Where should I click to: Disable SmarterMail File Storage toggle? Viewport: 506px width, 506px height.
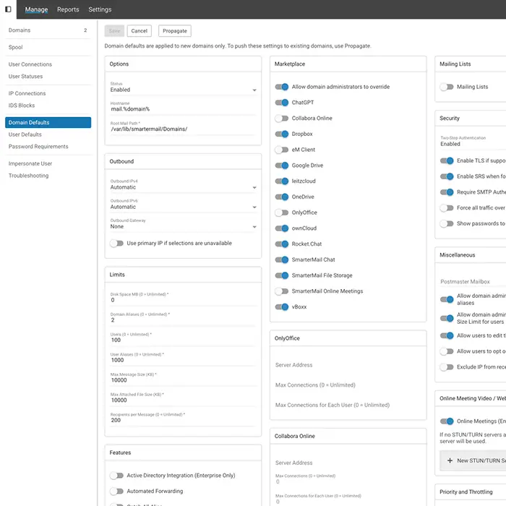(282, 275)
